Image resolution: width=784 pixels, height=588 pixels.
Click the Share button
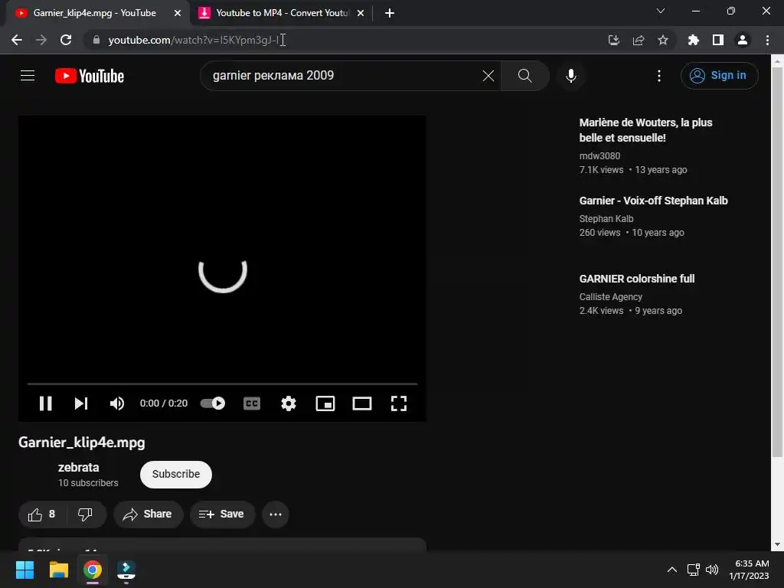click(x=148, y=514)
